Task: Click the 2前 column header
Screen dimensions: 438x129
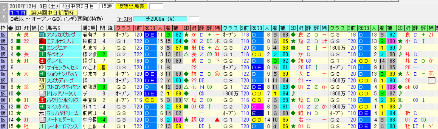Action: 245,28
